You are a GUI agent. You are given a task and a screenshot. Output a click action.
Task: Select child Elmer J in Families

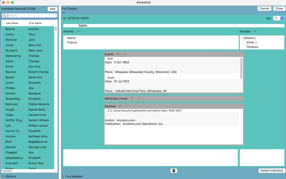tap(251, 42)
